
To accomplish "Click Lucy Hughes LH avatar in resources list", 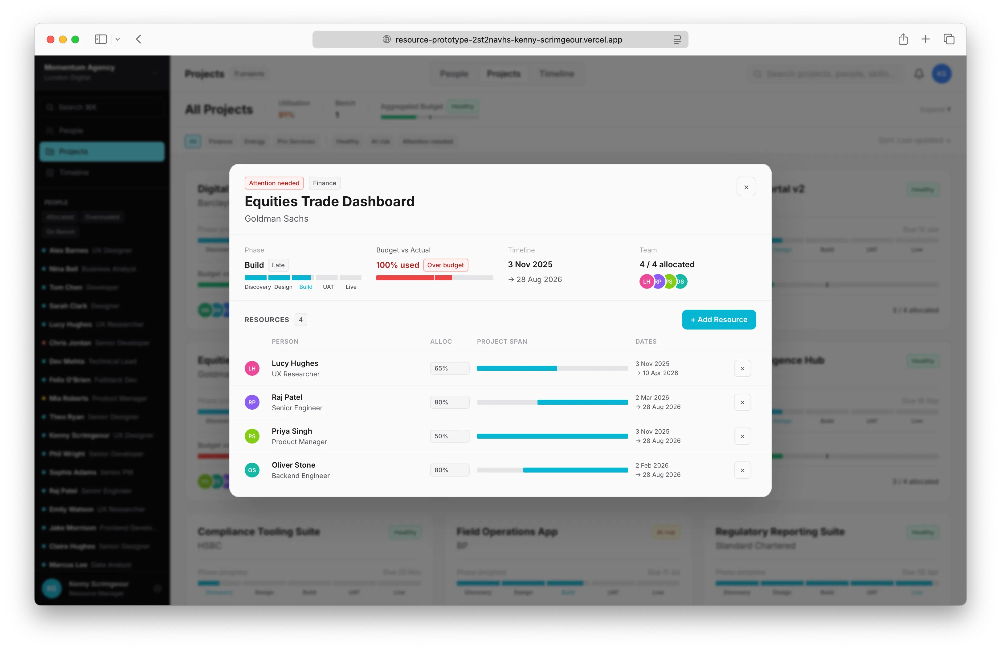I will pyautogui.click(x=252, y=368).
